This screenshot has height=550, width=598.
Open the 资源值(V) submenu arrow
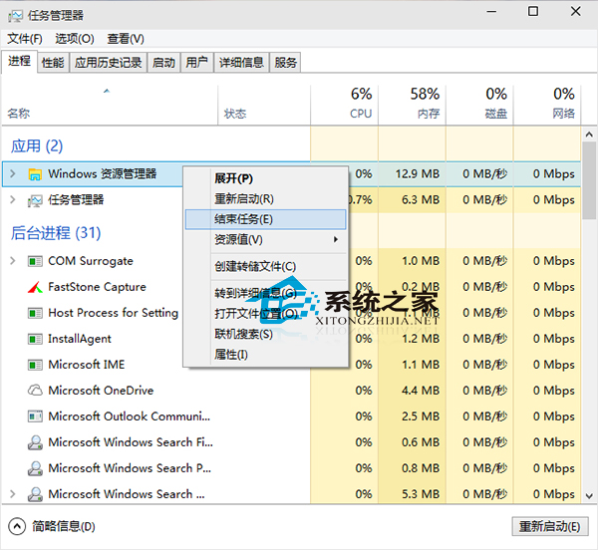click(x=336, y=239)
